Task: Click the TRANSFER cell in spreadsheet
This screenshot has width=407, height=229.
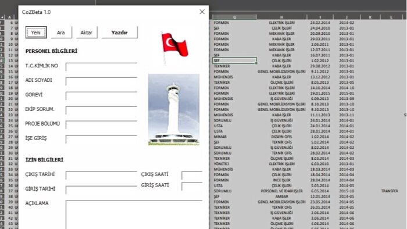Action: (390, 191)
